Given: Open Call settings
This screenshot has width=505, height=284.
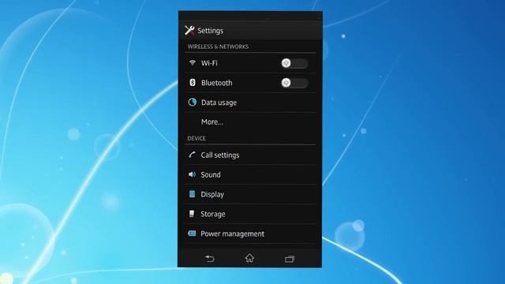Looking at the screenshot, I should [x=250, y=155].
